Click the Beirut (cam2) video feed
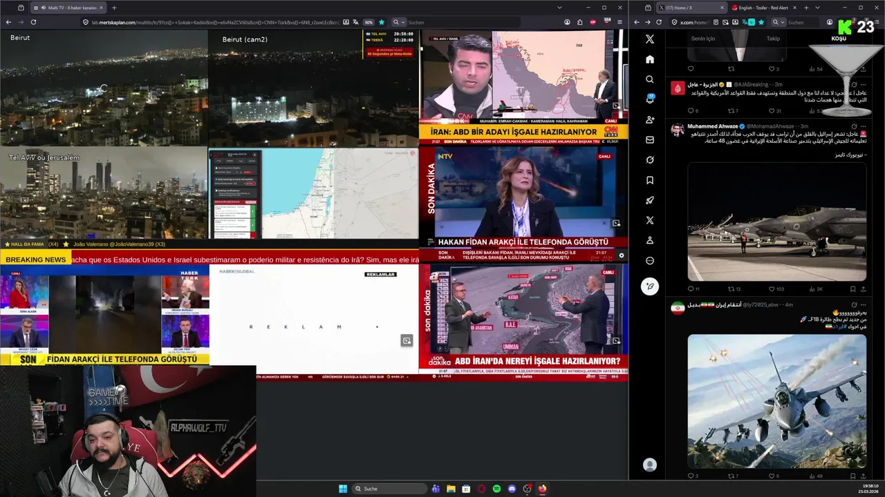 coord(313,88)
